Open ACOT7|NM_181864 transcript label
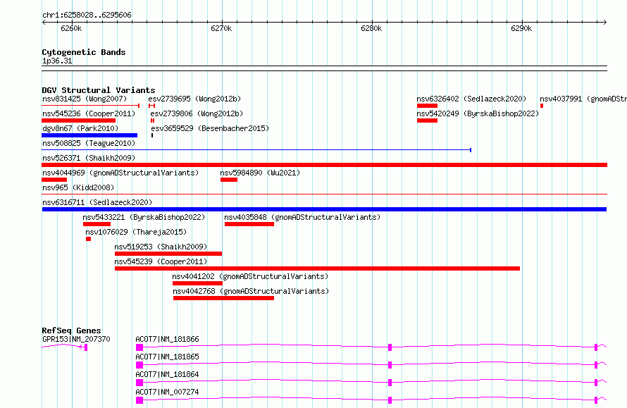The height and width of the screenshot is (408, 627). click(167, 374)
